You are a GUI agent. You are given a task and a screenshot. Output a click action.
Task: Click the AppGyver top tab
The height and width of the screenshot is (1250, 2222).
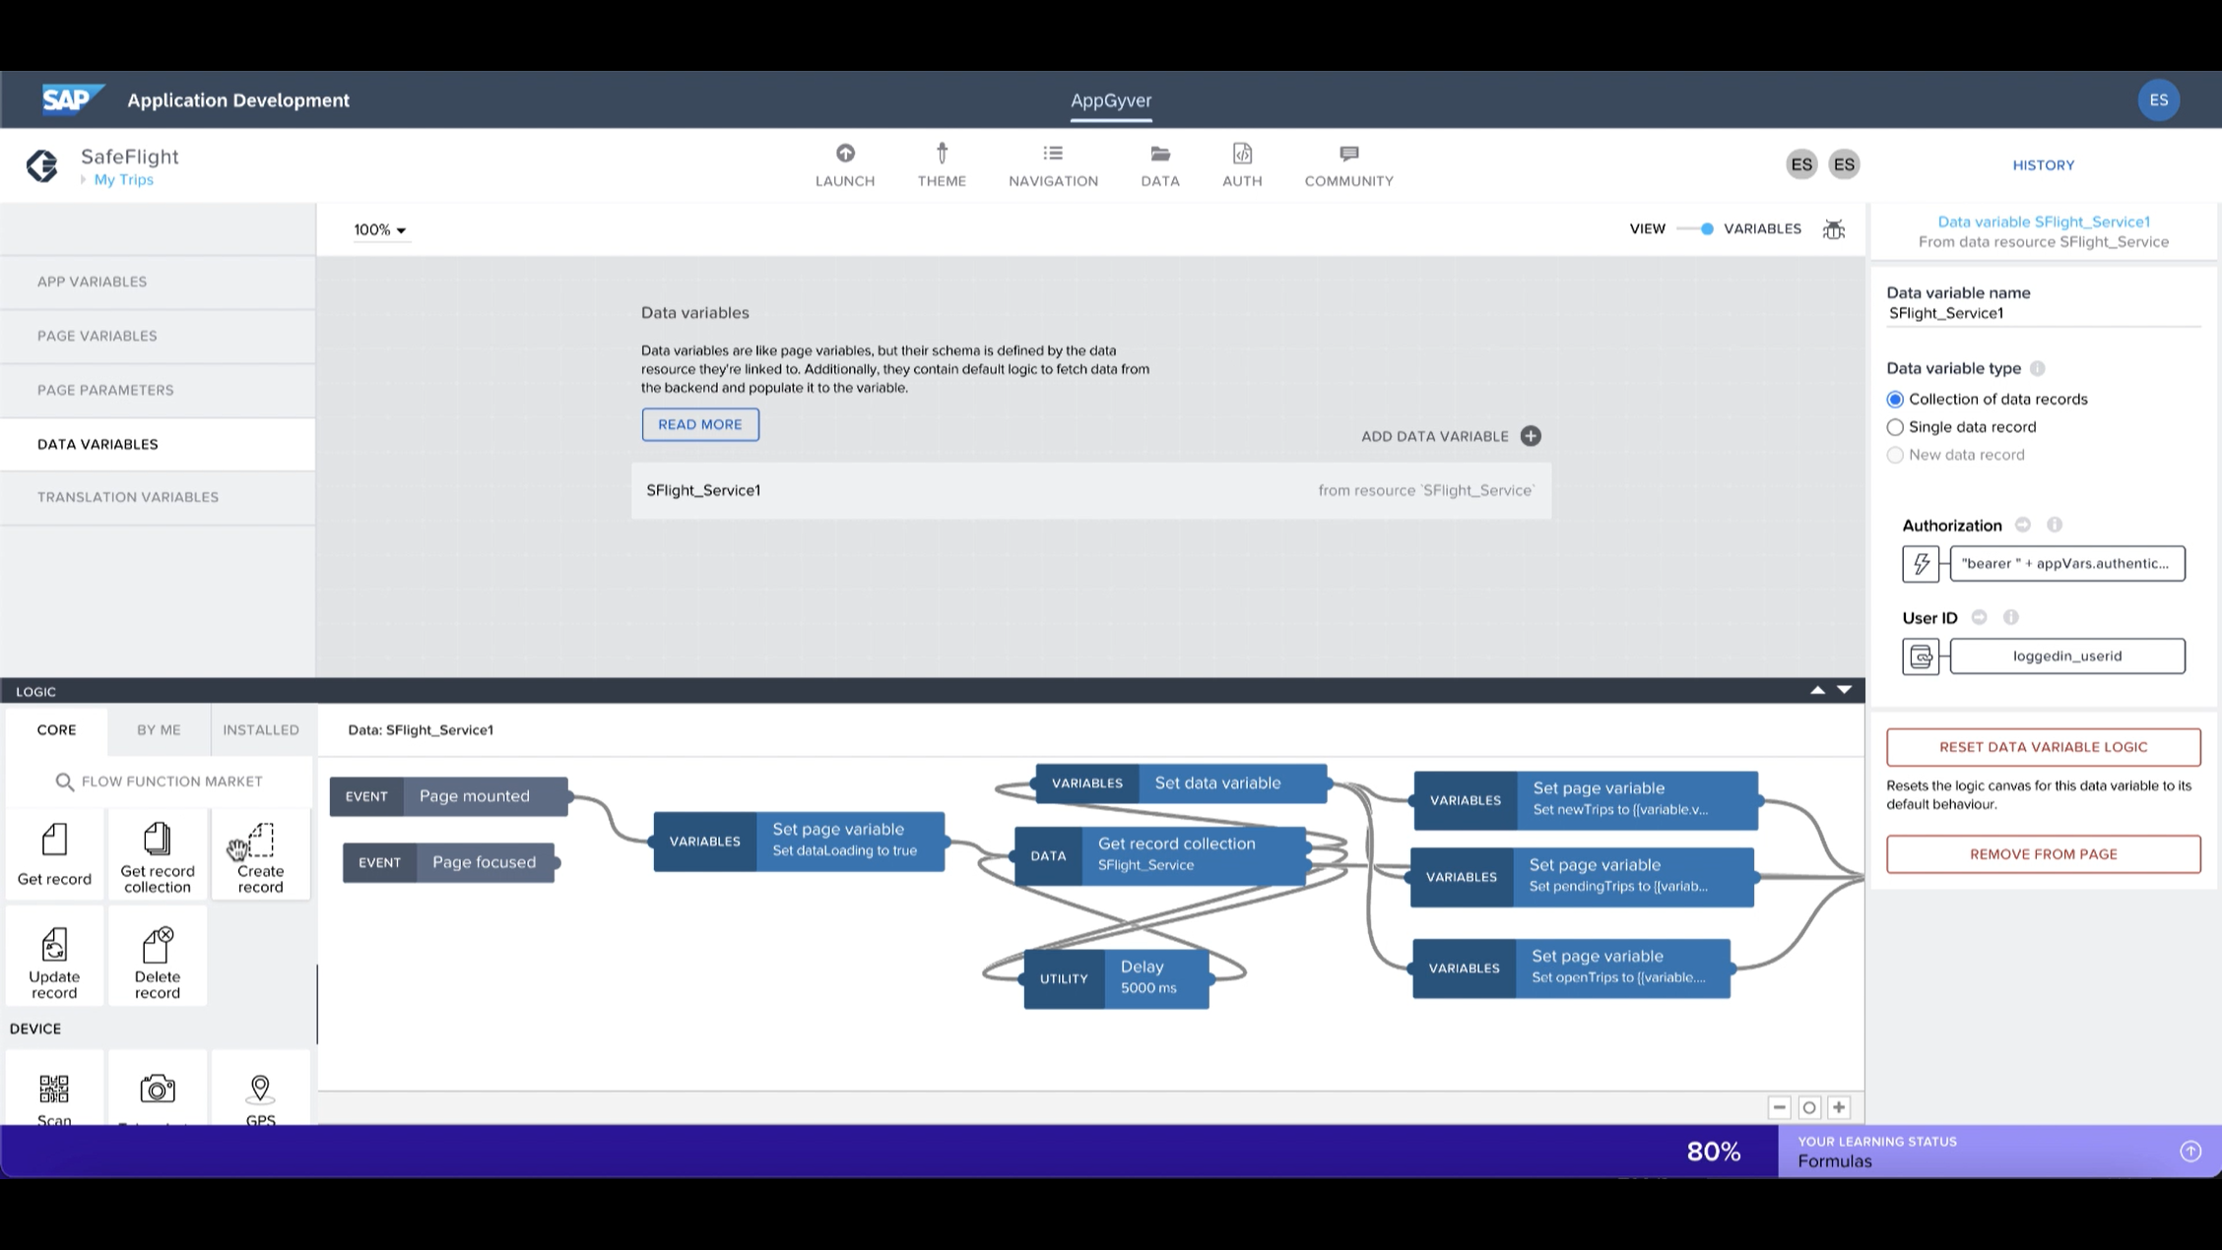(x=1111, y=100)
